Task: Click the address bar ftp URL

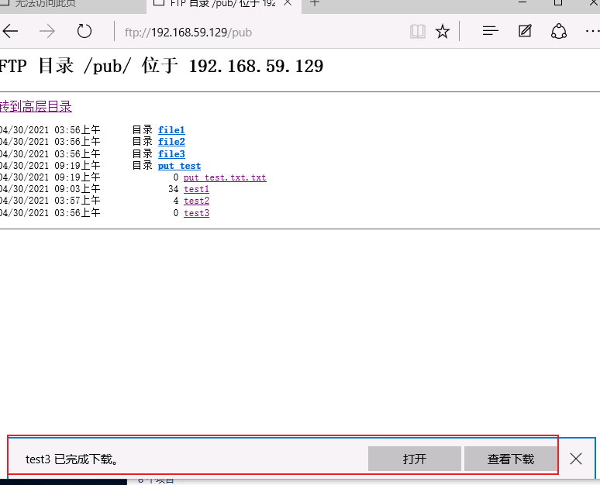Action: (188, 32)
